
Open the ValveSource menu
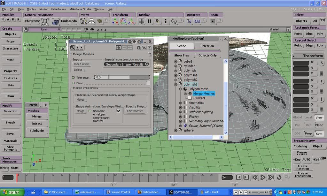pyautogui.click(x=58, y=9)
